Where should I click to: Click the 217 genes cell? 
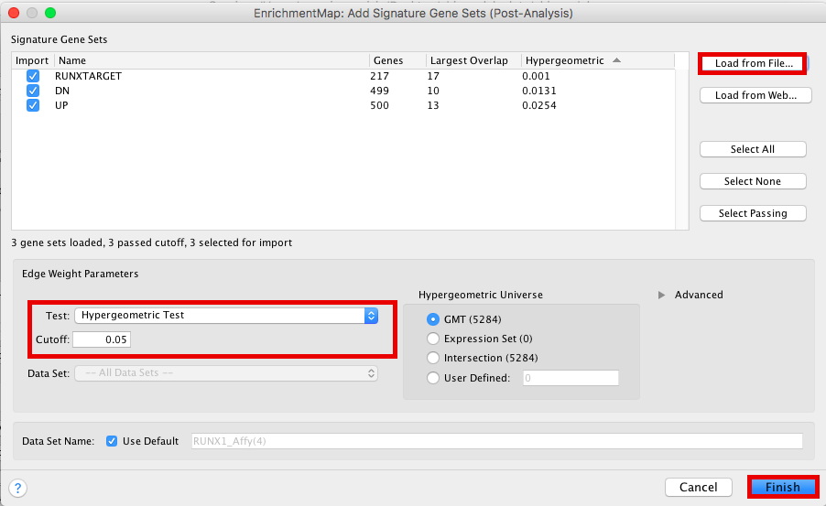[379, 76]
